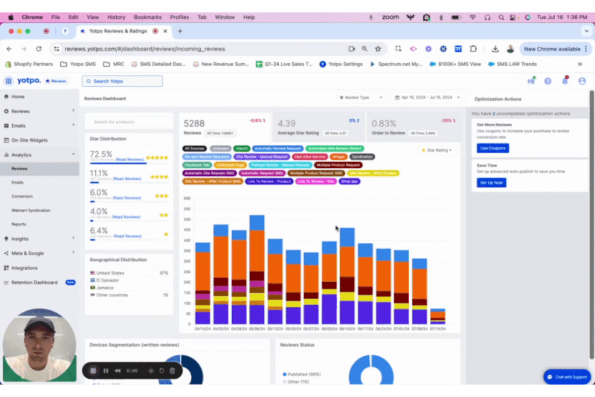595x397 pixels.
Task: Select the Home icon in the sidebar
Action: [6, 97]
